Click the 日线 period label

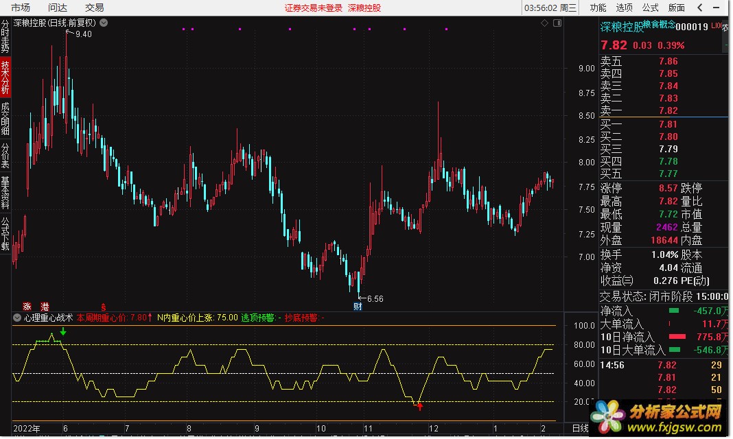tap(580, 428)
